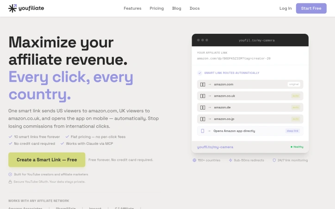Click the youfiliate asterisk logo icon
The width and height of the screenshot is (335, 209).
point(12,8)
